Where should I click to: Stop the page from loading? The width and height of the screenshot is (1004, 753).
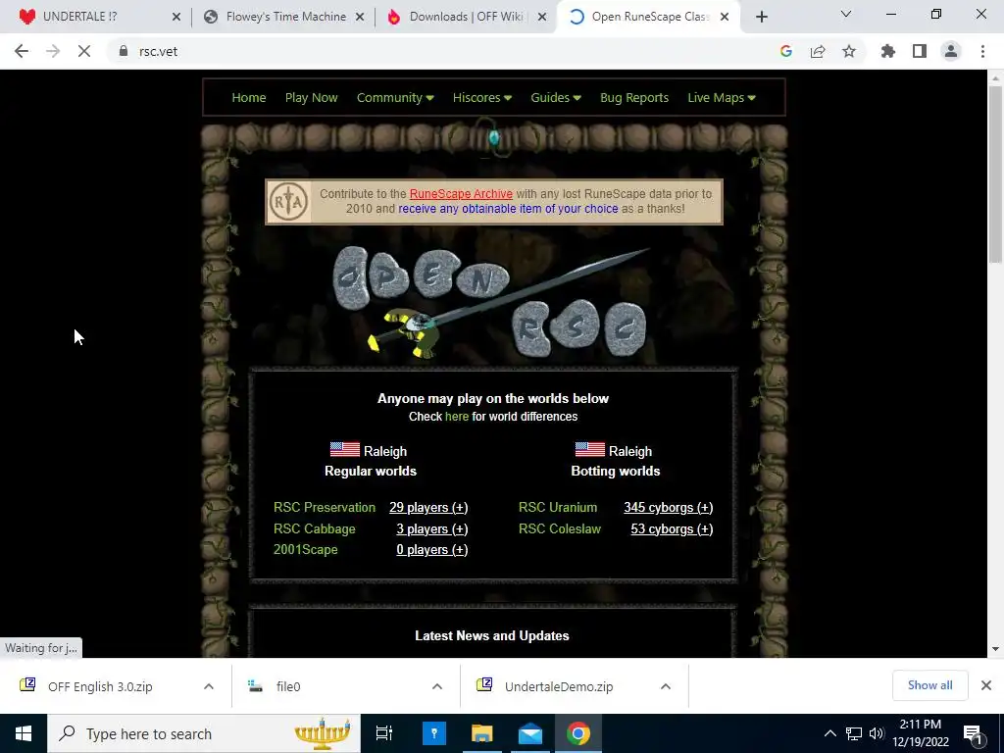click(x=84, y=51)
